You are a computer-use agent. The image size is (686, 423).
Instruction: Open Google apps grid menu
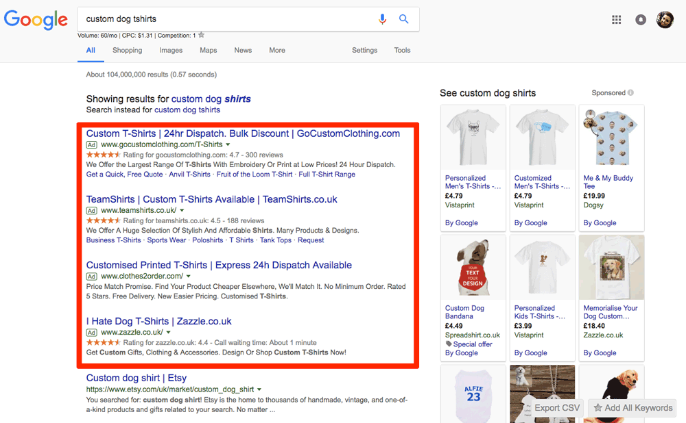616,20
